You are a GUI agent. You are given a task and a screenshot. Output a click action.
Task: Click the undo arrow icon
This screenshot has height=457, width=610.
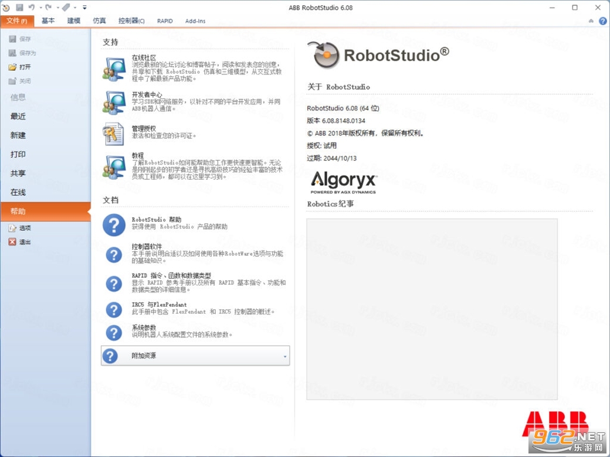[32, 8]
